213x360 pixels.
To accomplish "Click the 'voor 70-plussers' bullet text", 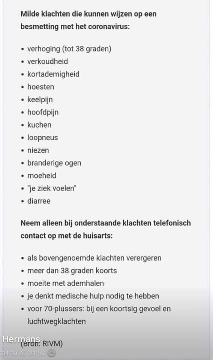I will tap(99, 315).
